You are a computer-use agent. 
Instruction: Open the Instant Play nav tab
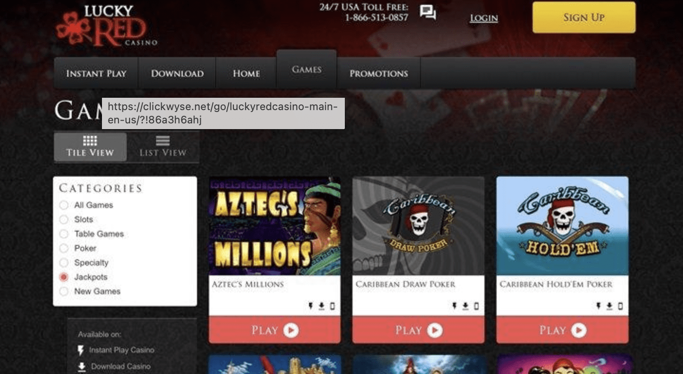(96, 73)
